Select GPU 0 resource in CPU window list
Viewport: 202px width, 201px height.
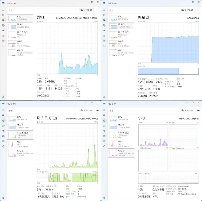point(20,53)
